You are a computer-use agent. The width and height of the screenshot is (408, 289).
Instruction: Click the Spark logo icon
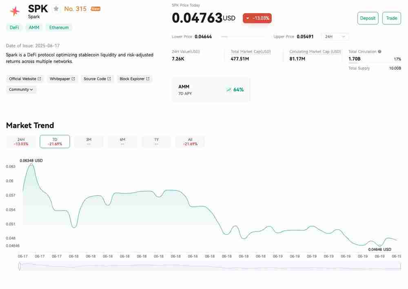pyautogui.click(x=15, y=11)
